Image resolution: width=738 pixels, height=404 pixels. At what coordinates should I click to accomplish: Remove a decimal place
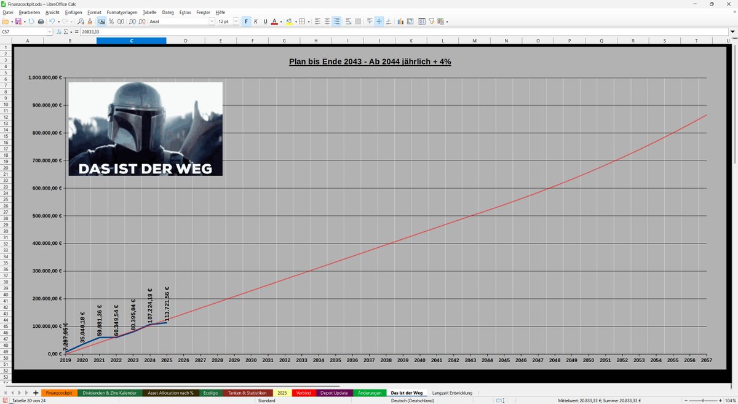point(142,22)
